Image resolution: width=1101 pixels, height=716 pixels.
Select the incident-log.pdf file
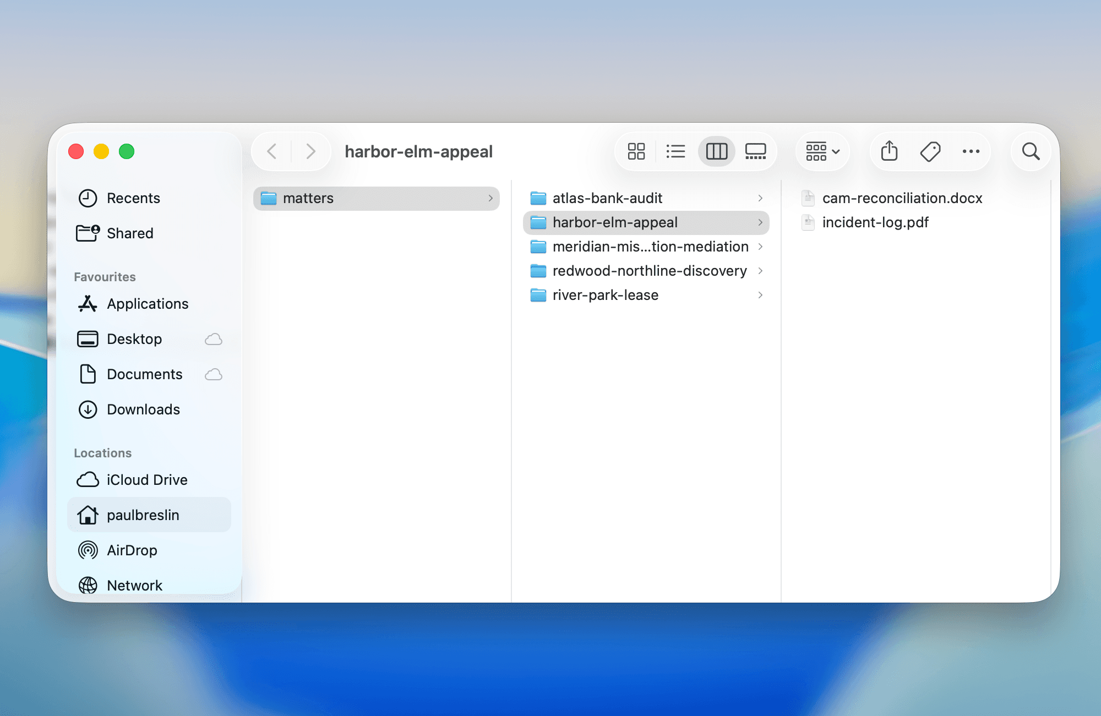(875, 222)
